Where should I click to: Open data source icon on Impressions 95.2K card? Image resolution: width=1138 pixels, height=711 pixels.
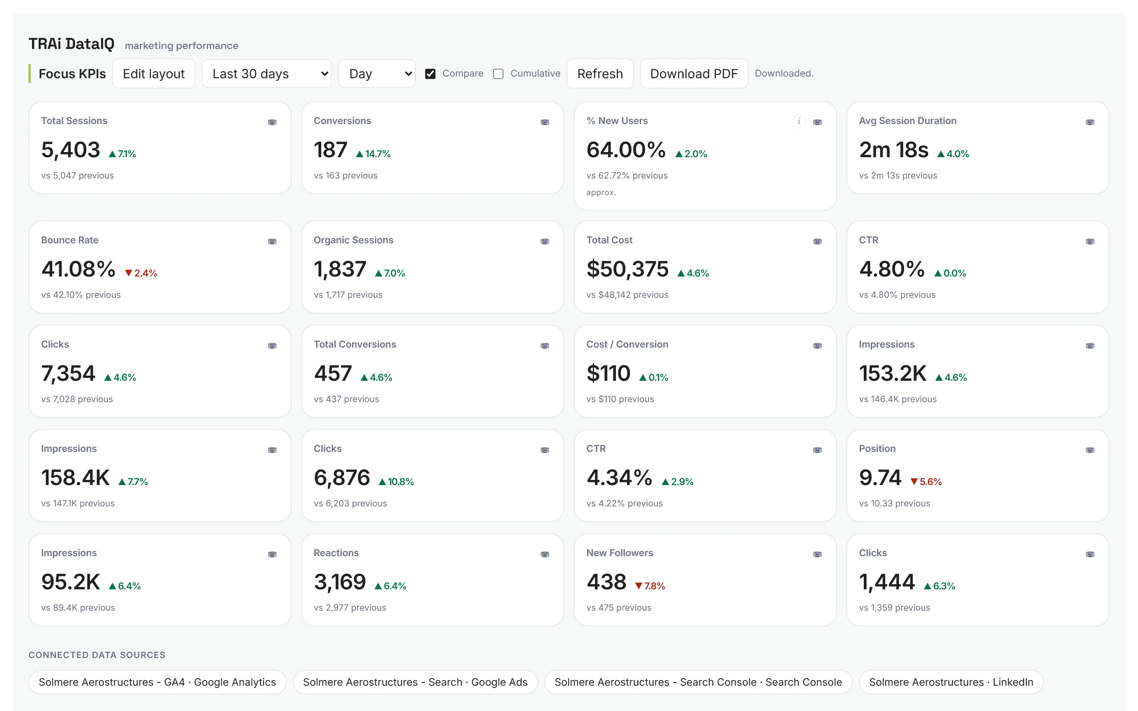coord(272,555)
